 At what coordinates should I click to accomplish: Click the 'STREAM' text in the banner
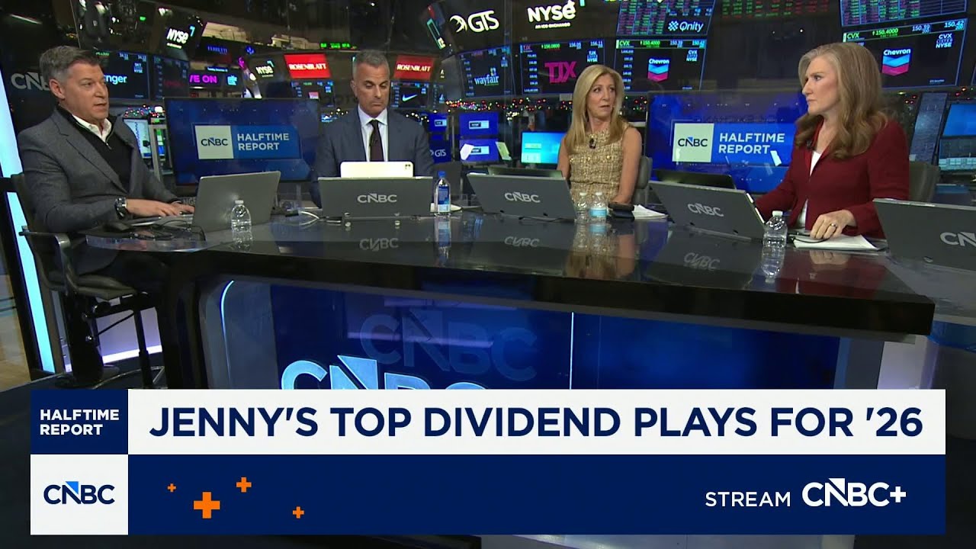click(747, 499)
